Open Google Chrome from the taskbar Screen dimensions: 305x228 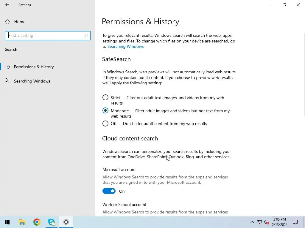pyautogui.click(x=37, y=222)
